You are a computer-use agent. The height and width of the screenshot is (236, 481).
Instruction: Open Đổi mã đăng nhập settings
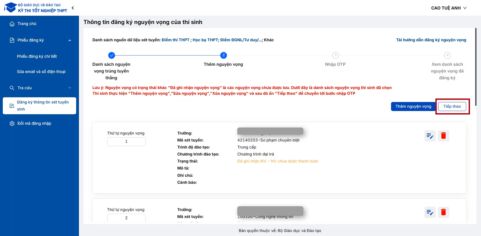click(x=34, y=124)
